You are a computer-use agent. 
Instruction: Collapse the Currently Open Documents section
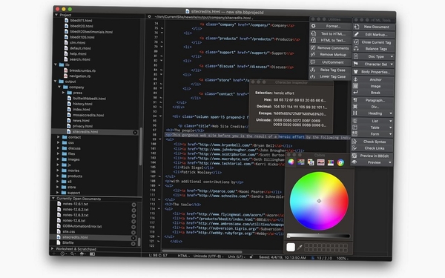53,198
